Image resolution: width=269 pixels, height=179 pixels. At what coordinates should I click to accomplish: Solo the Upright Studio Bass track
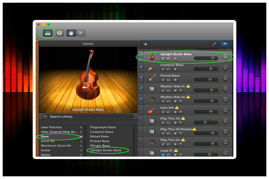coord(169,58)
